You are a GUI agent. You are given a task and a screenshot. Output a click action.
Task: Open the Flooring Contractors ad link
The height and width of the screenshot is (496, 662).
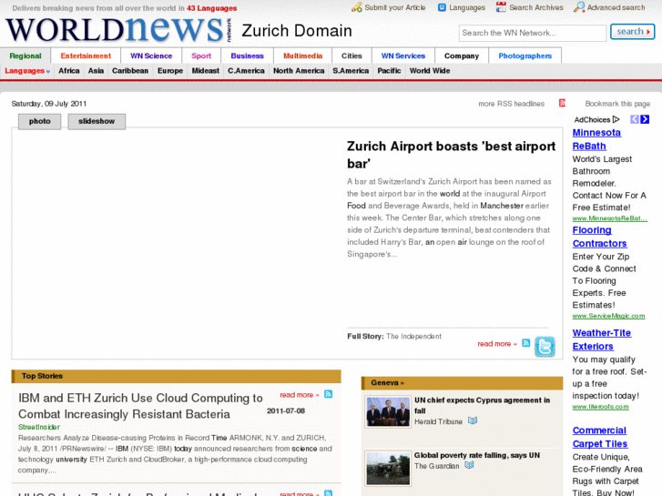point(599,237)
